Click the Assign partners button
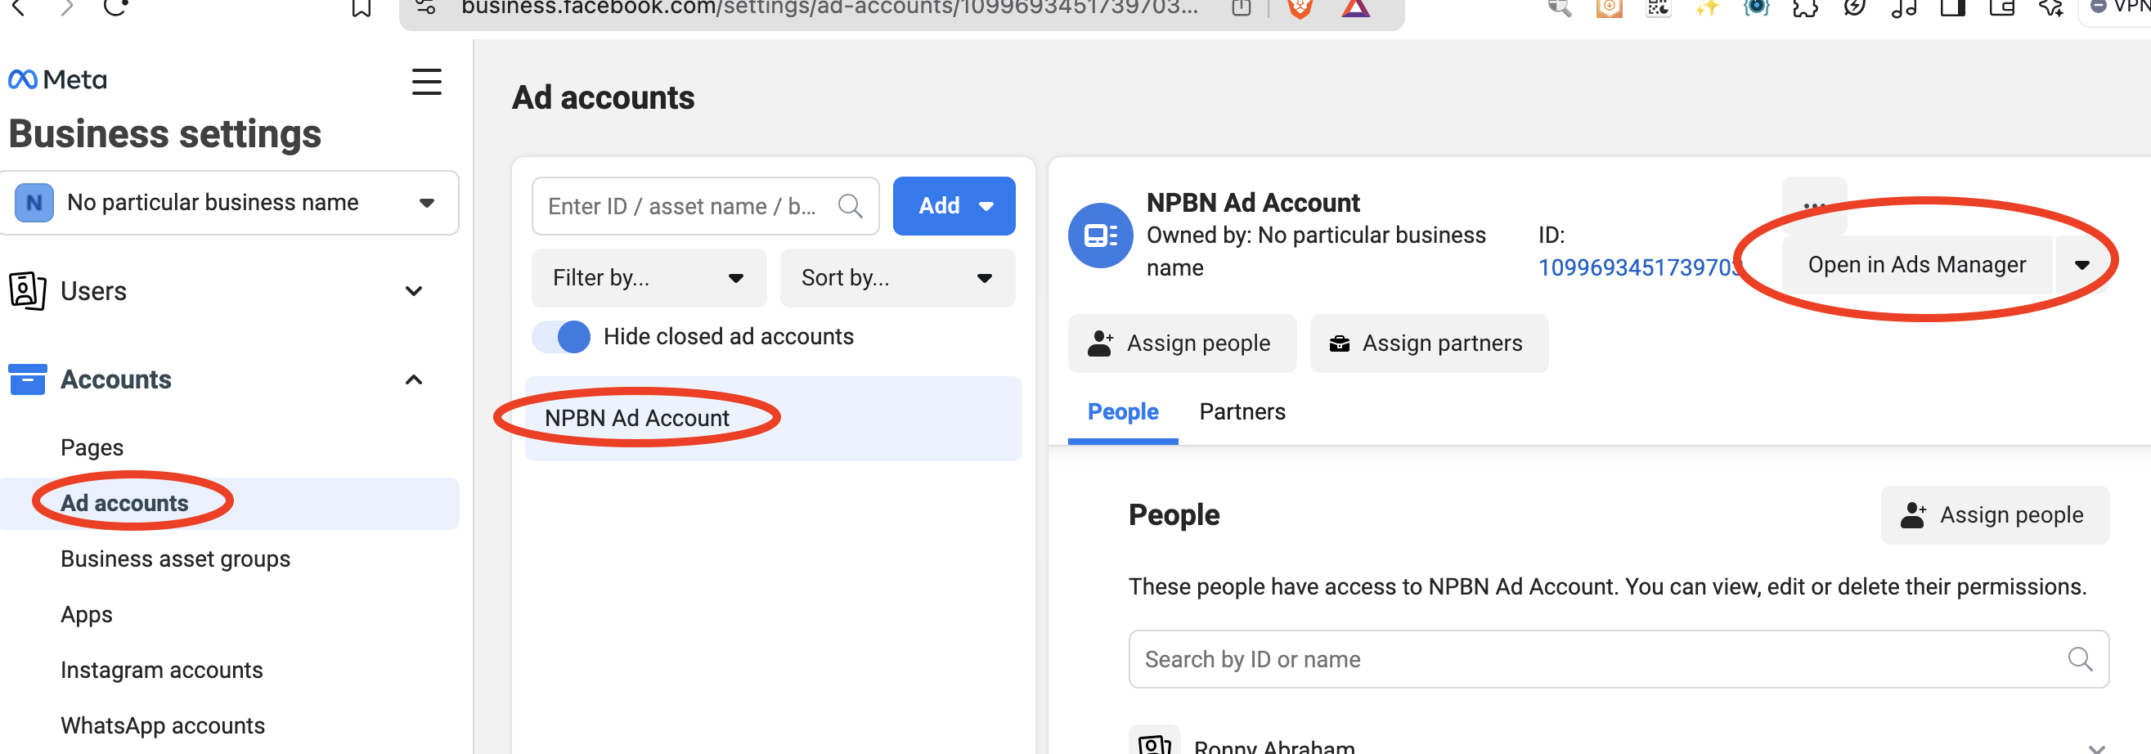This screenshot has height=754, width=2151. pos(1428,344)
